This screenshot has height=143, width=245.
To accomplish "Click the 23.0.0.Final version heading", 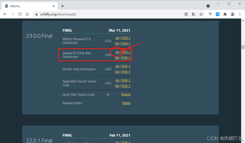I will 39,36.
